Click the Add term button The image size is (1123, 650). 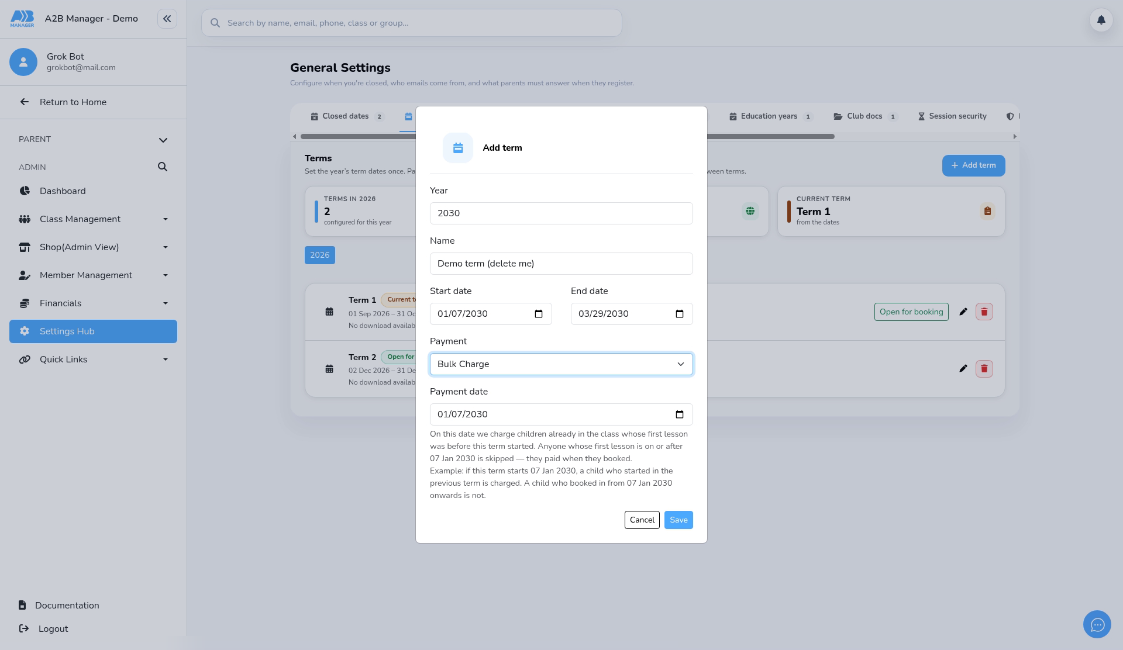(x=973, y=165)
